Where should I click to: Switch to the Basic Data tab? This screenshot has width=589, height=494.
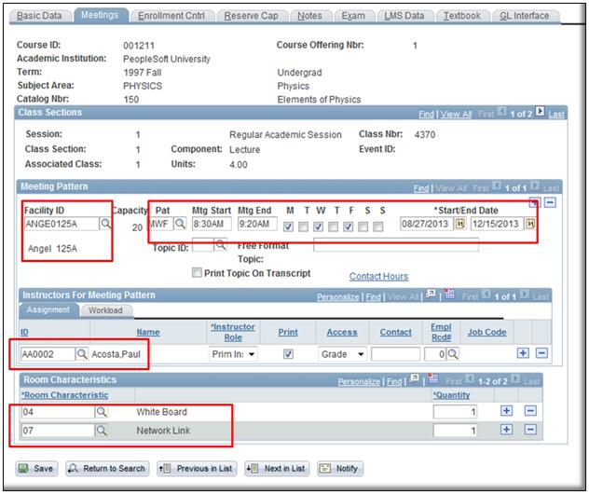point(39,16)
